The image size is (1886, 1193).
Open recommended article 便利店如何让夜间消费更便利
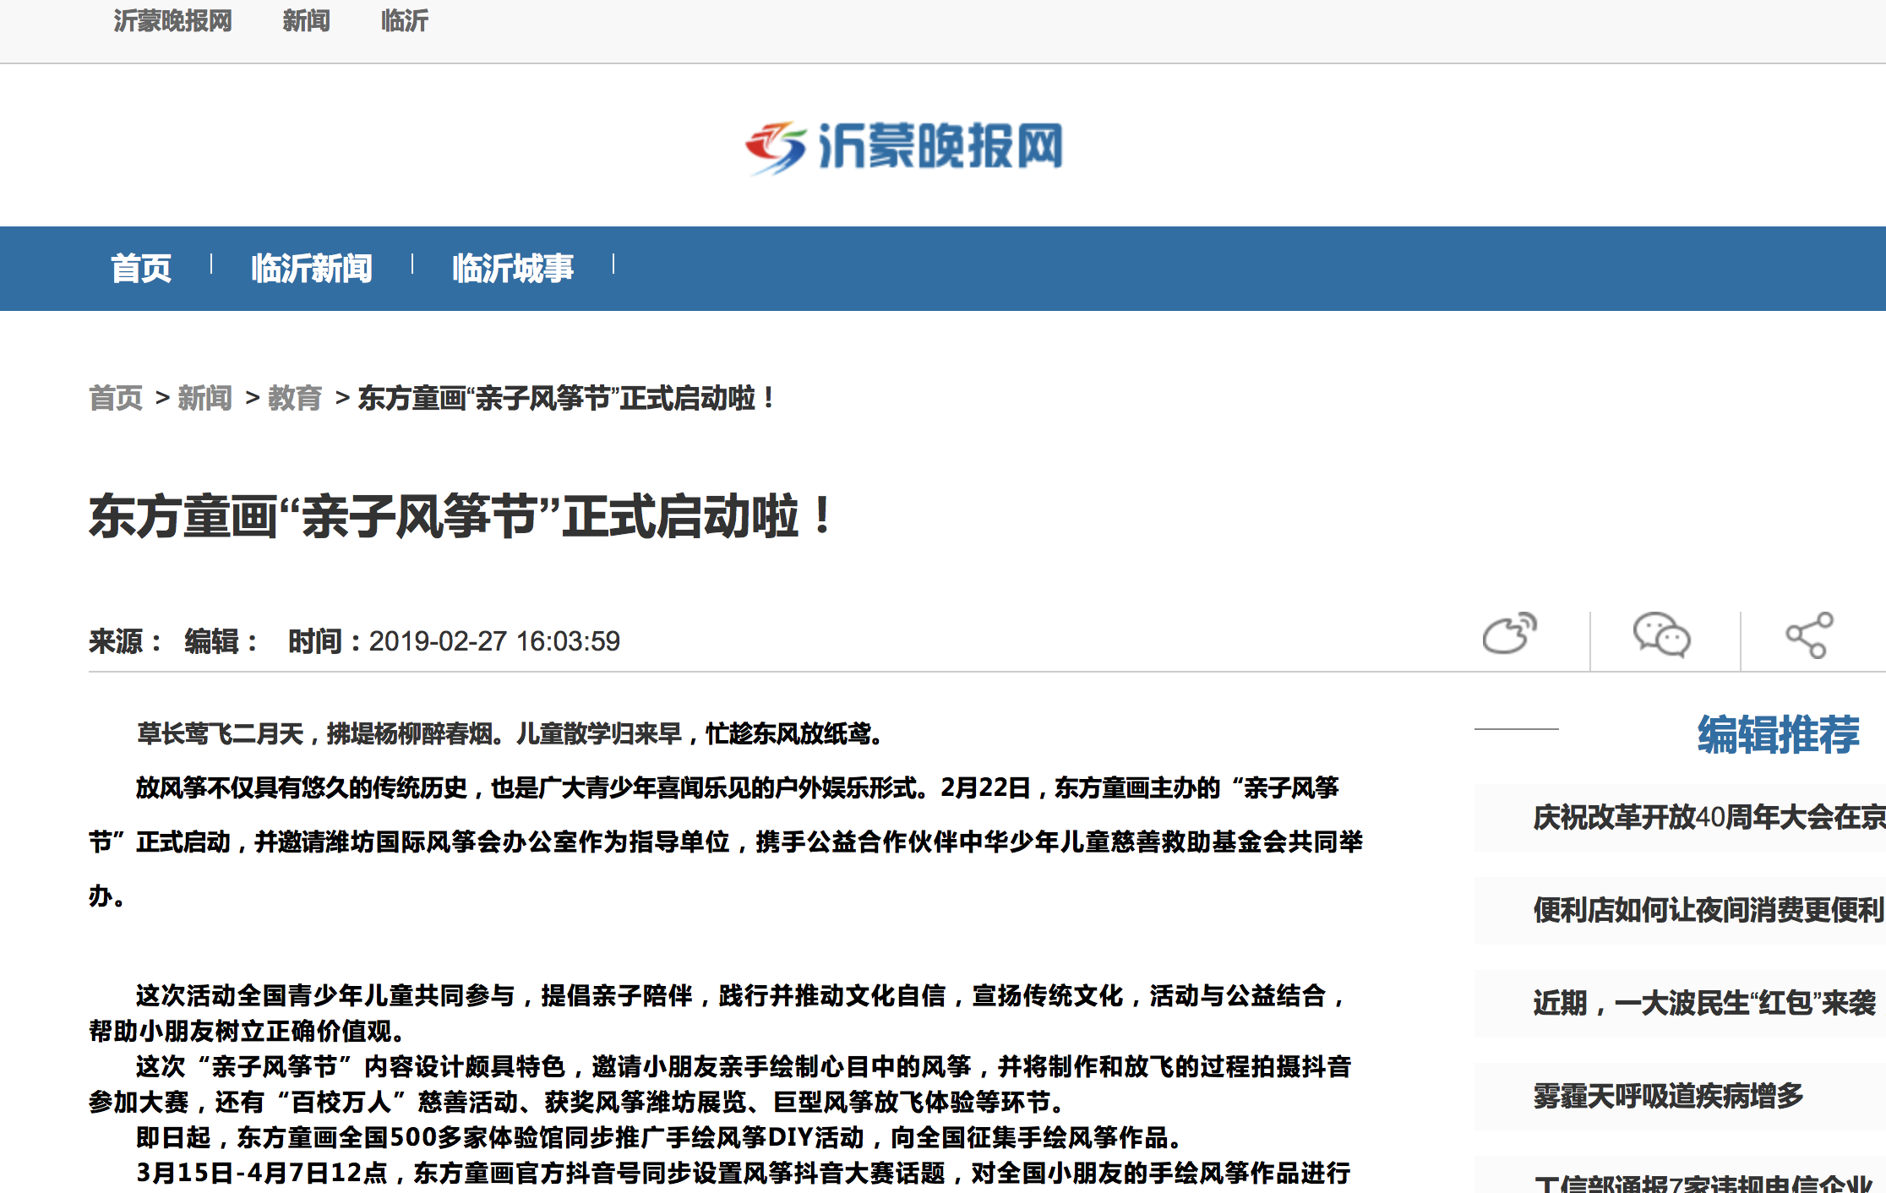tap(1707, 910)
